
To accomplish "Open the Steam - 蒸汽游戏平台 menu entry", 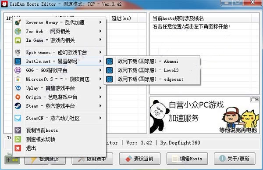I will pyautogui.click(x=59, y=106).
